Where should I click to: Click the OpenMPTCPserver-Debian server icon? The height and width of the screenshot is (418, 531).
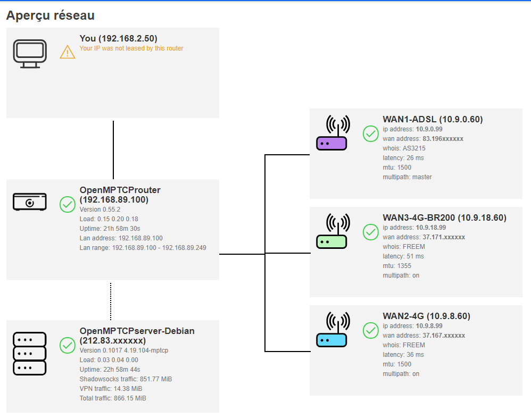29,353
